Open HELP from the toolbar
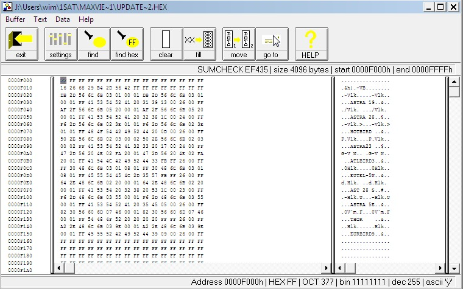Image resolution: width=463 pixels, height=289 pixels. click(311, 44)
